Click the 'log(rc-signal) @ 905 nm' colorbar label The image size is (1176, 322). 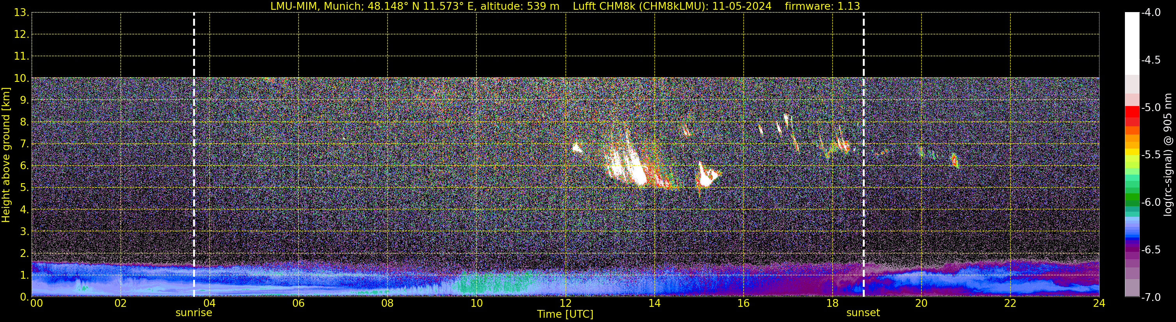tap(1168, 155)
